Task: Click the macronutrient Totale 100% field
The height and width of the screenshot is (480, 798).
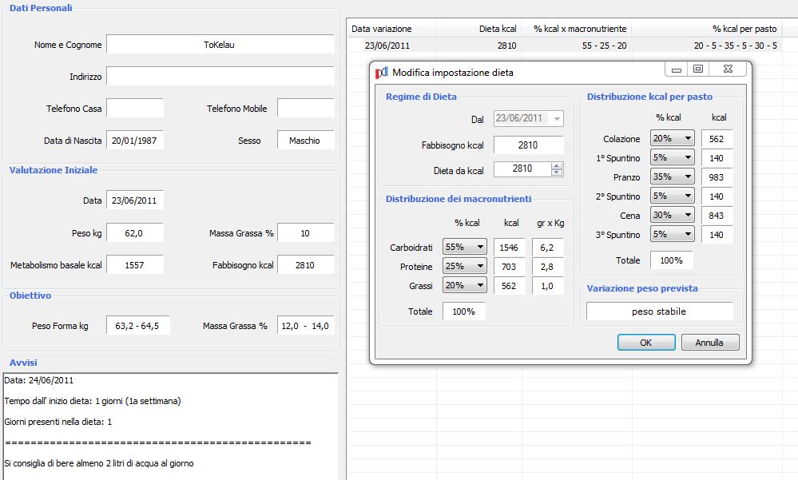Action: point(463,311)
